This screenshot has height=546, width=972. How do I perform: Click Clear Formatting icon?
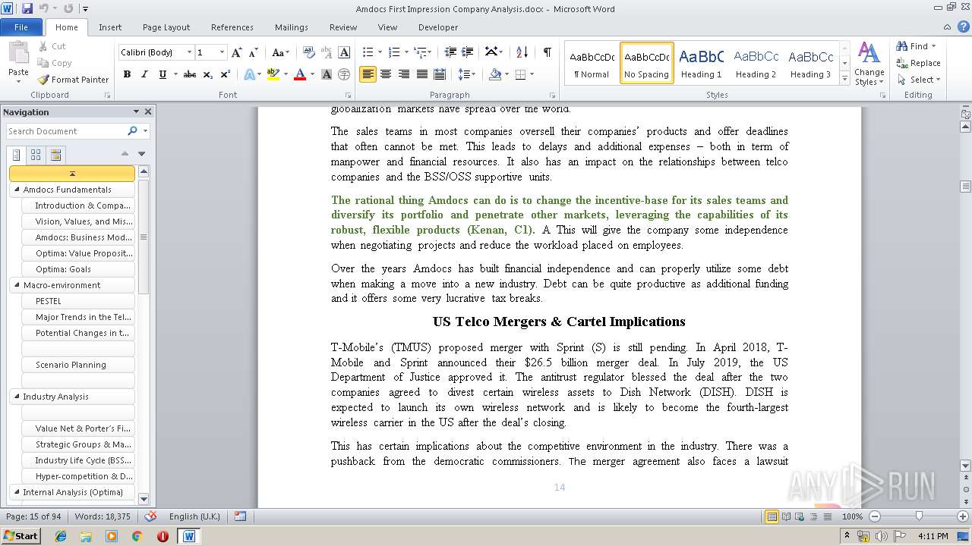pos(308,52)
